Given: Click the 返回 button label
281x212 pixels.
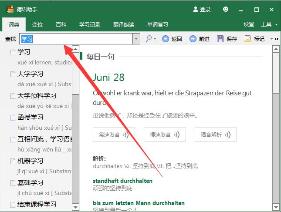Looking at the screenshot, I should point(177,39).
